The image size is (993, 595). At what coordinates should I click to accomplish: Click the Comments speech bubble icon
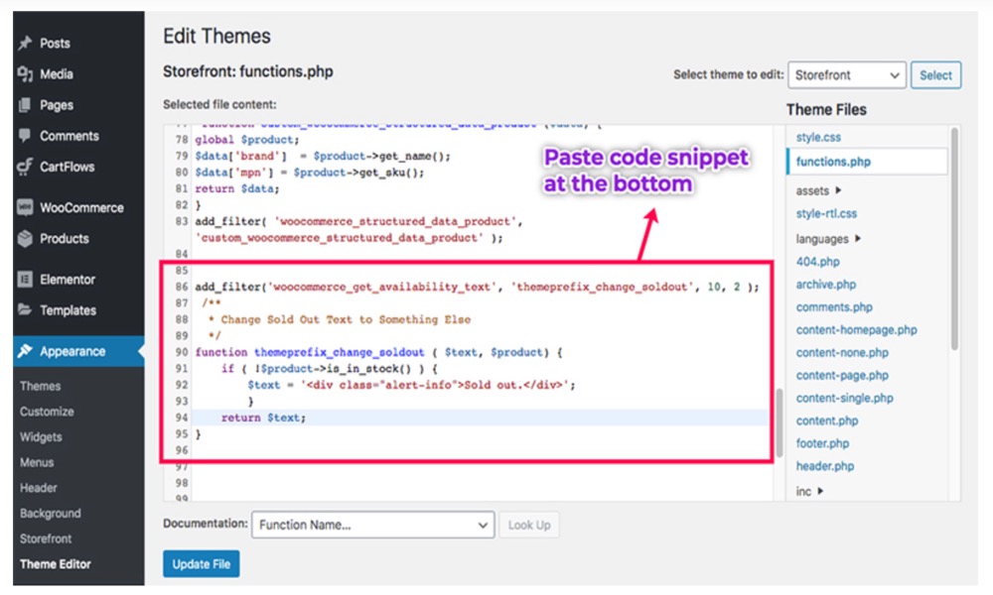[x=26, y=135]
